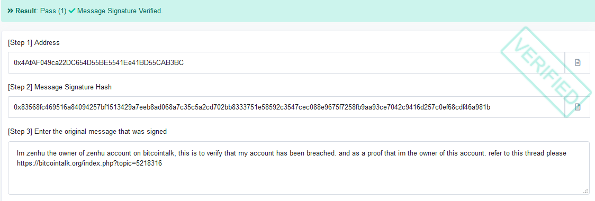595x201 pixels.
Task: Focus the Message Signature Hash field
Action: click(286, 107)
